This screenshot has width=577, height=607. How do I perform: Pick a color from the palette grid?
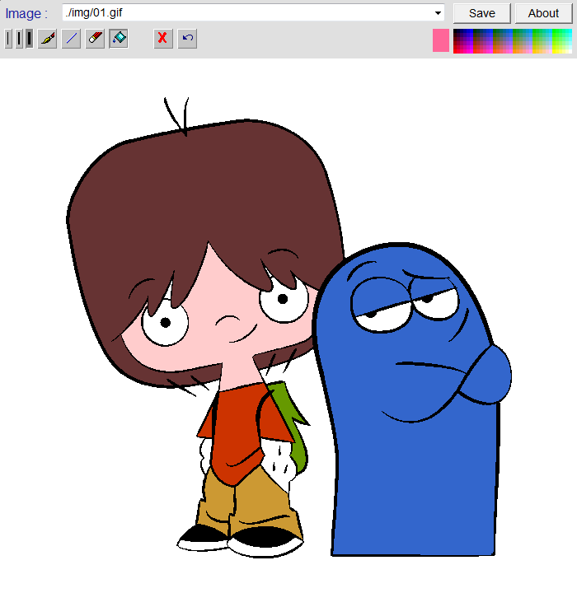click(x=513, y=41)
